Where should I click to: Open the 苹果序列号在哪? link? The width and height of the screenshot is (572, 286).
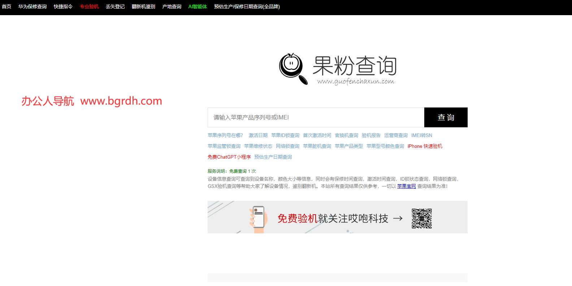click(225, 135)
